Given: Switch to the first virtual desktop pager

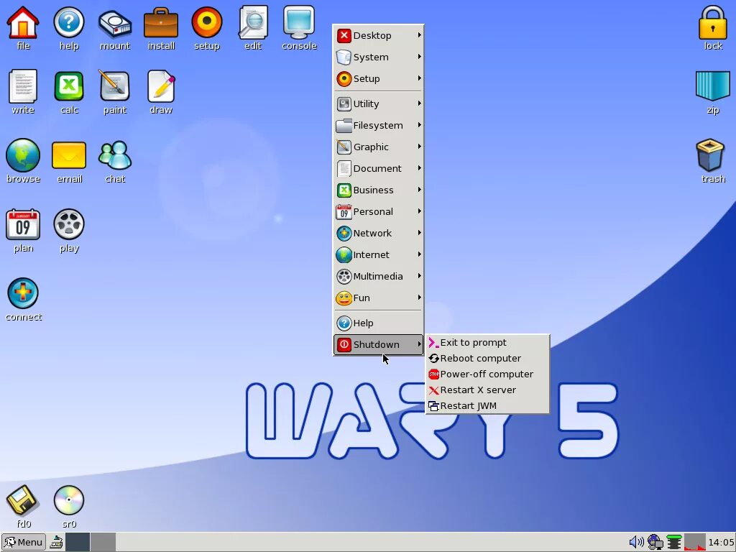Looking at the screenshot, I should pyautogui.click(x=78, y=542).
